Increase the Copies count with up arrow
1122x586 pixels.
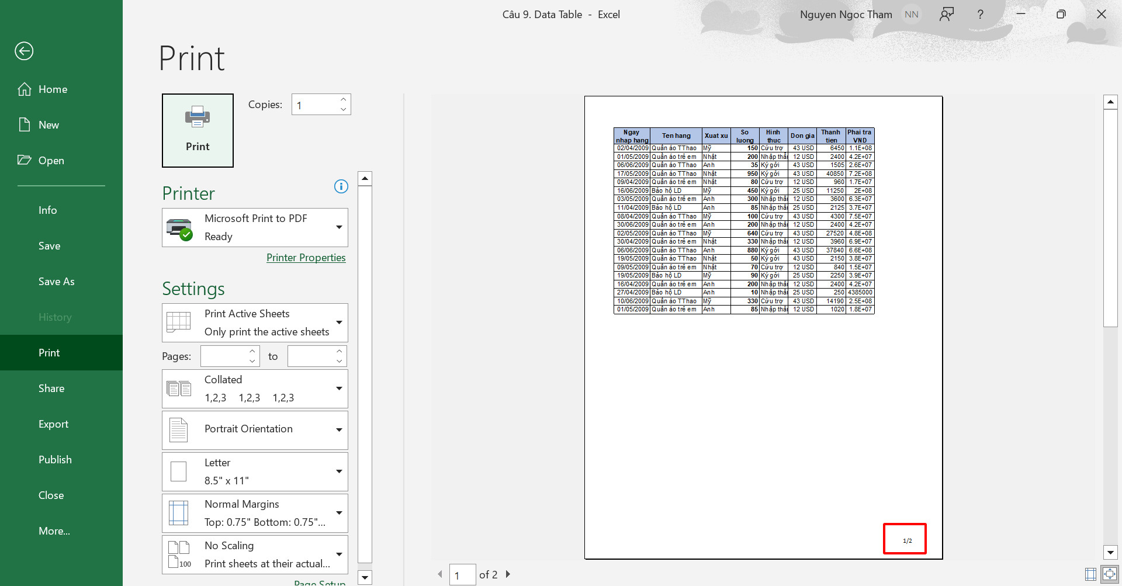[343, 100]
